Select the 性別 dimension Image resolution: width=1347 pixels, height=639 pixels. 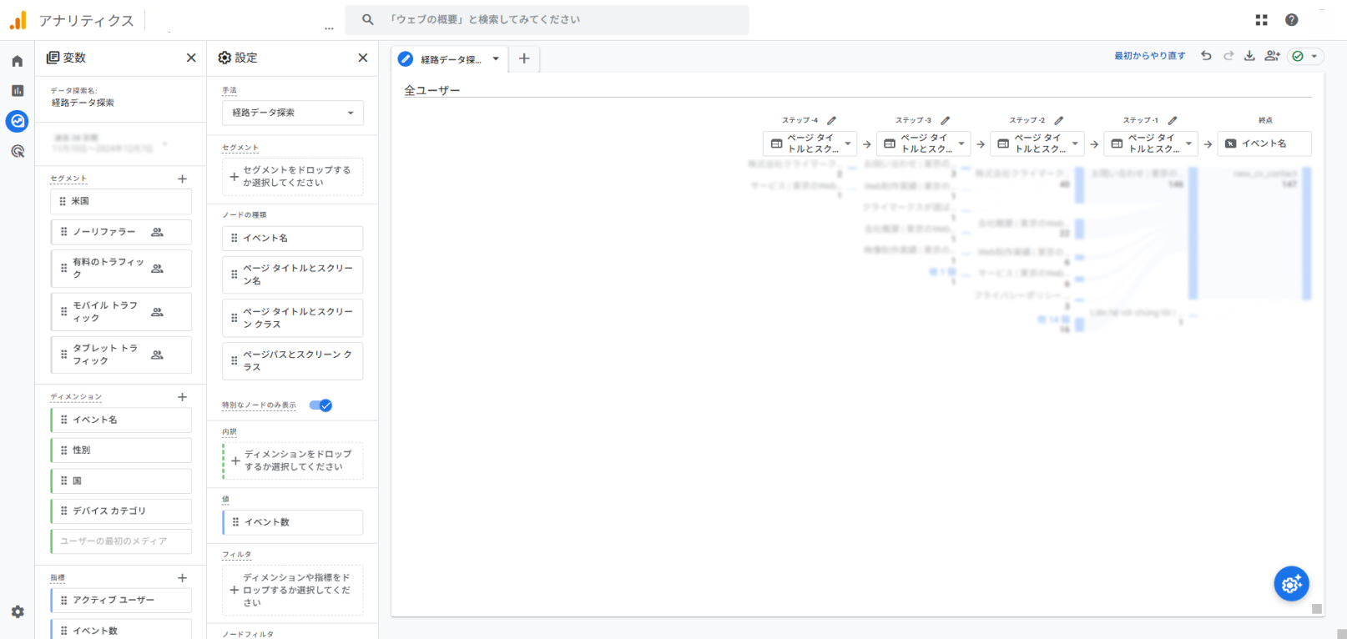(121, 450)
